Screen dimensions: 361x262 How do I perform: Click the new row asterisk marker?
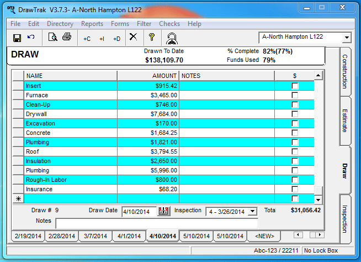pos(18,198)
